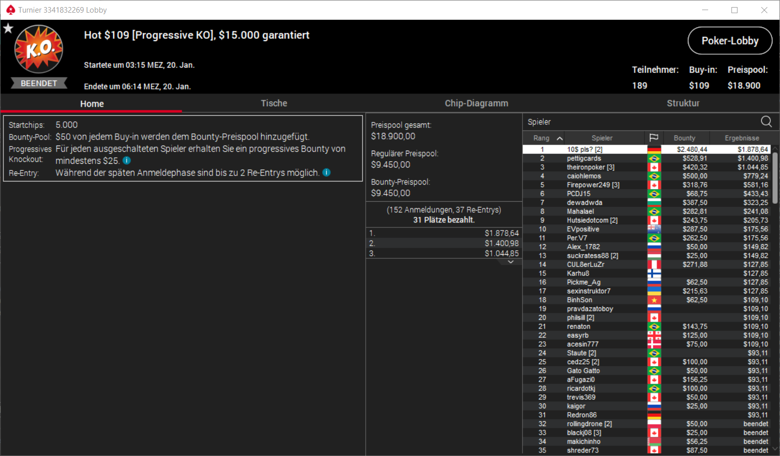Sort players by Rang column arrow
The width and height of the screenshot is (780, 456).
click(x=559, y=138)
